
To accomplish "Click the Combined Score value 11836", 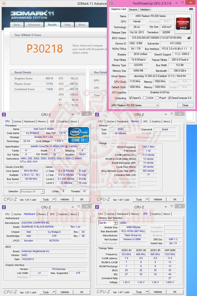I will (49, 89).
